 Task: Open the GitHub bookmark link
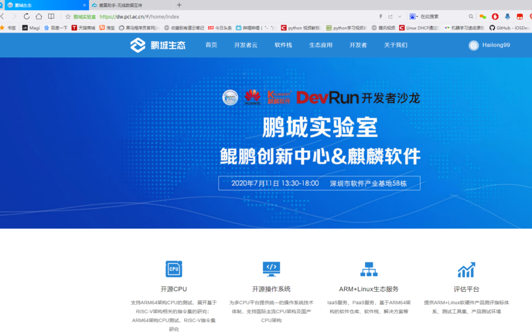tap(509, 28)
